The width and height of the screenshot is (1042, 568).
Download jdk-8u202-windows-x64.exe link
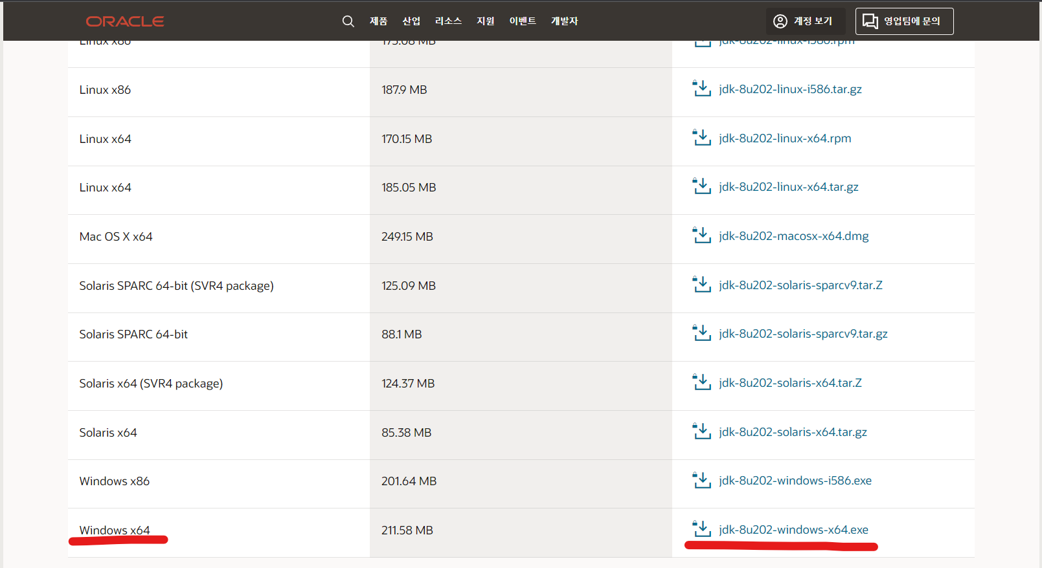(x=793, y=530)
